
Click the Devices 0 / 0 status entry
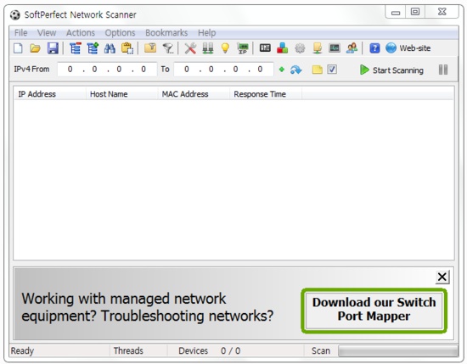click(210, 351)
